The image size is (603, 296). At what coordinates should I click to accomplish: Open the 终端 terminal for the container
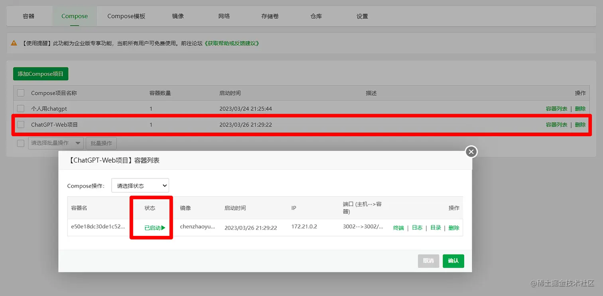[x=398, y=228]
